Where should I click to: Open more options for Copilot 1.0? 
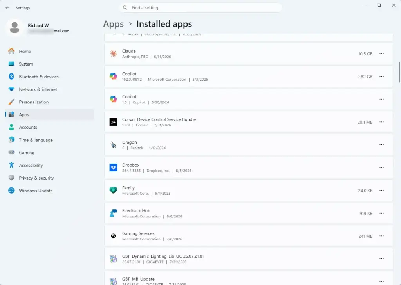pos(381,99)
